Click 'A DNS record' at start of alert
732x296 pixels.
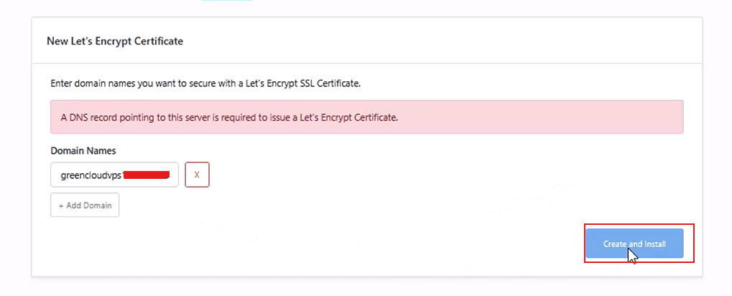(83, 117)
